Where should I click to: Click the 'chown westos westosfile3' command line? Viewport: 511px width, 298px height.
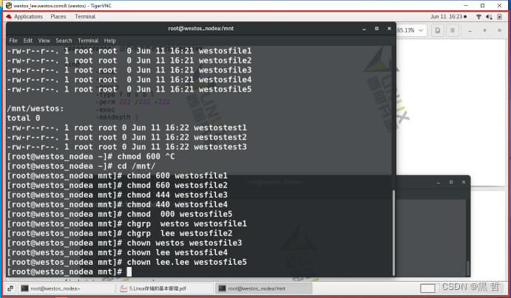point(124,243)
